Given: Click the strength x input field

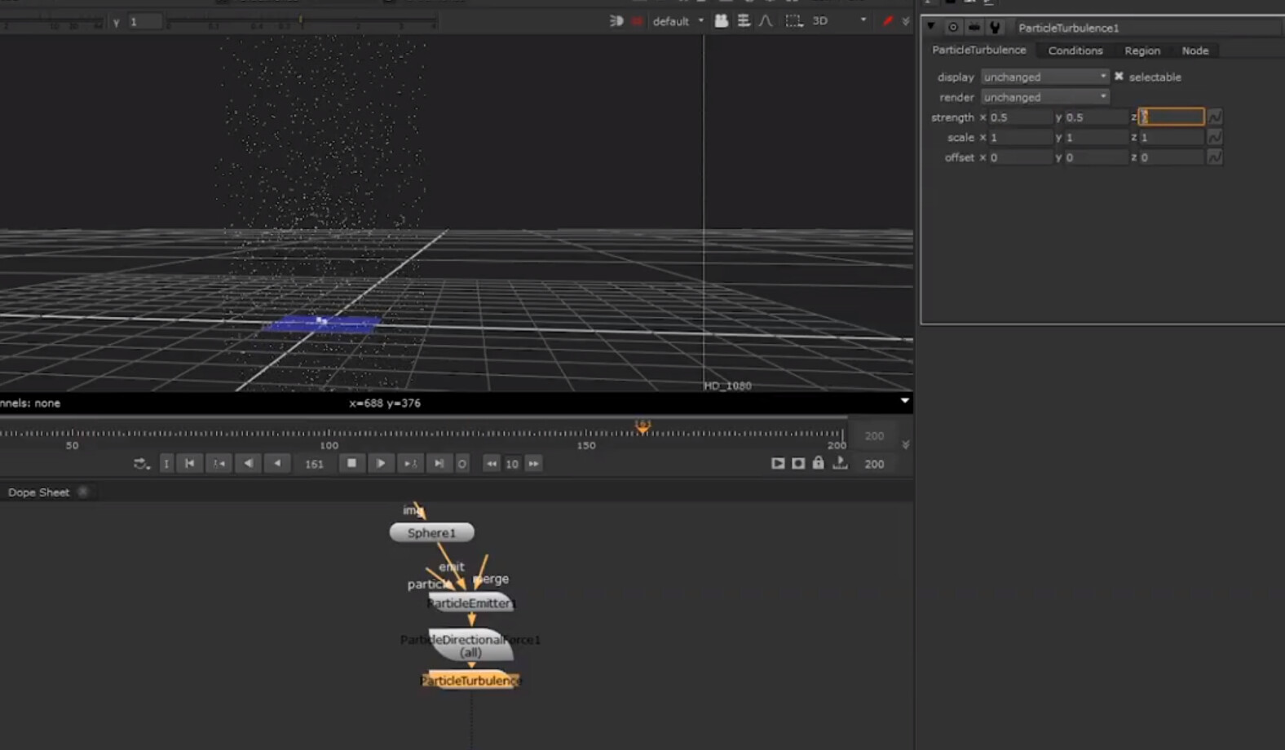Looking at the screenshot, I should (1020, 117).
